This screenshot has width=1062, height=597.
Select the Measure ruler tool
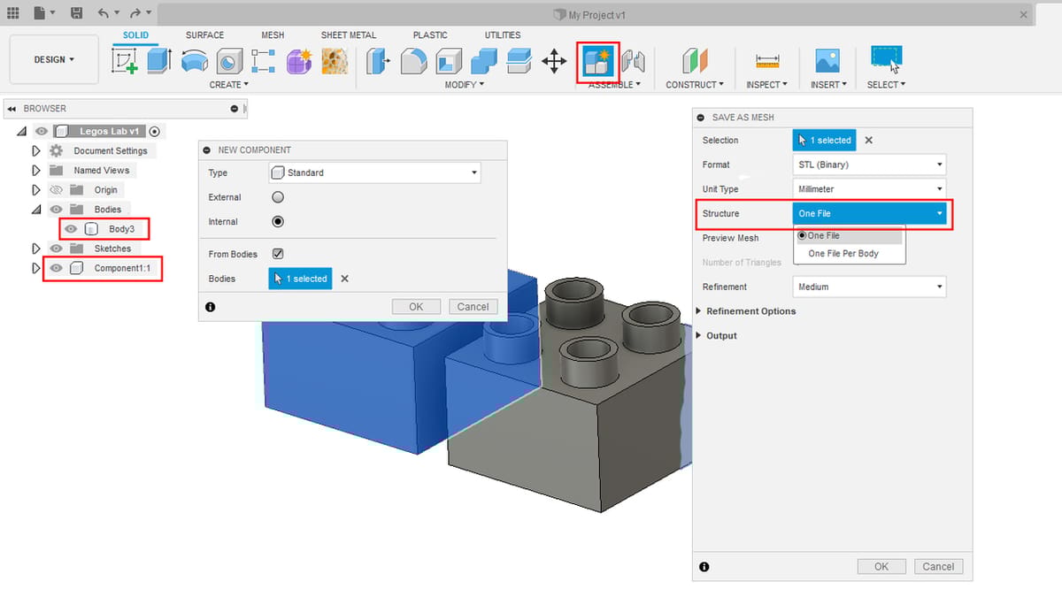(x=766, y=61)
